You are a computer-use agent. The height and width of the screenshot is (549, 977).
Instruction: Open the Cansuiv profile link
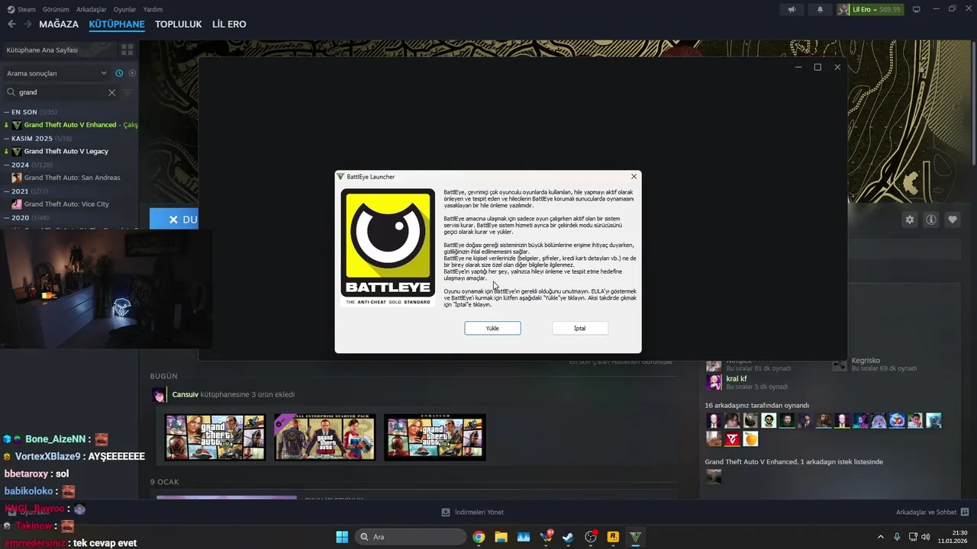(x=186, y=394)
